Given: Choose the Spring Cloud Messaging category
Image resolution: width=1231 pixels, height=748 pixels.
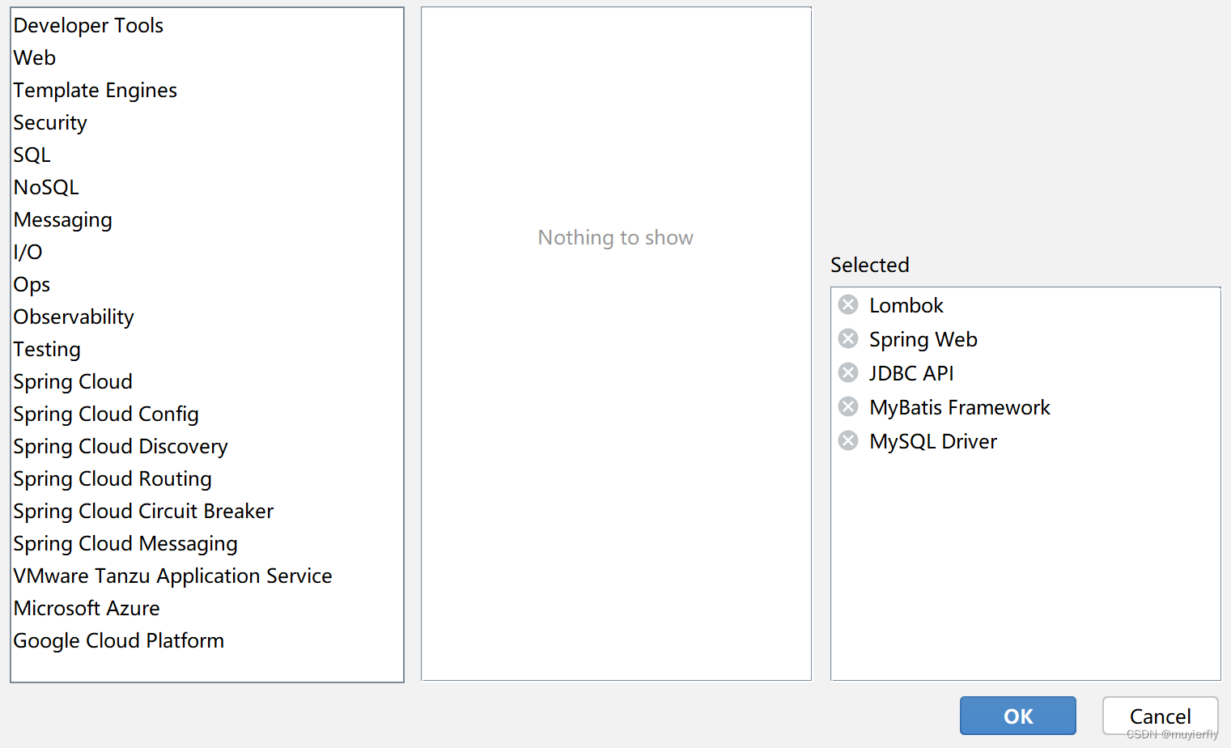Looking at the screenshot, I should point(207,543).
